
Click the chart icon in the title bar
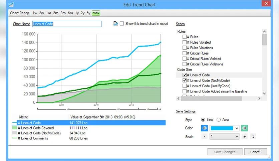[11, 4]
